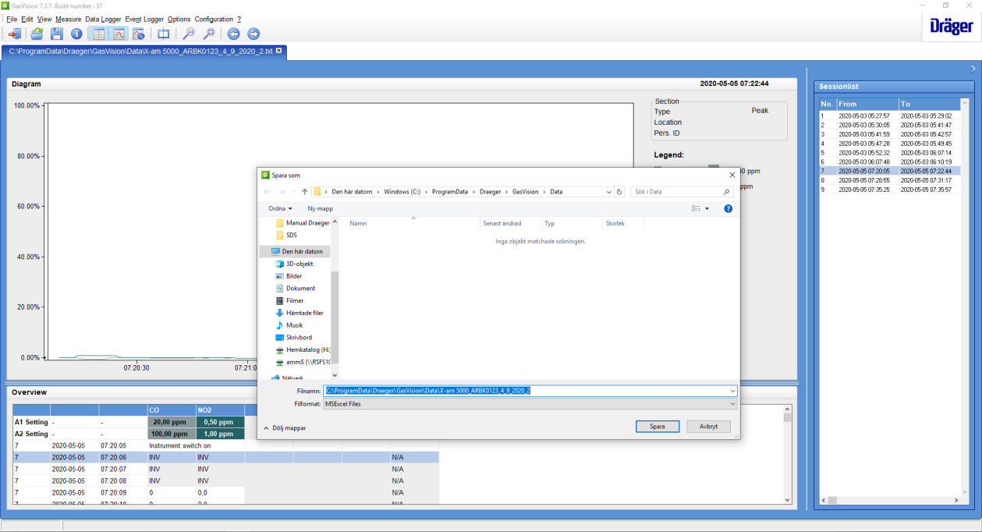
Task: Click the right blue arrow icon
Action: pyautogui.click(x=253, y=34)
